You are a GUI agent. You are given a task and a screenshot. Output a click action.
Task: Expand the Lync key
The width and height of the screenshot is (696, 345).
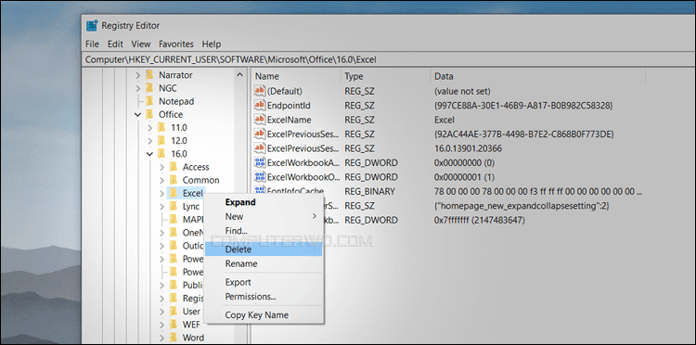coord(162,206)
